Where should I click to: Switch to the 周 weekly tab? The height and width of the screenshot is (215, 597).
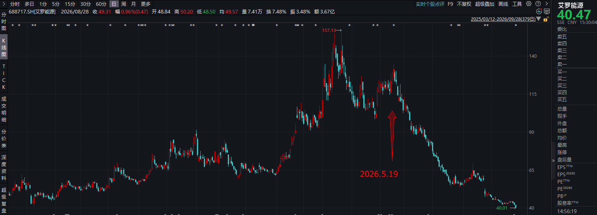pyautogui.click(x=124, y=4)
